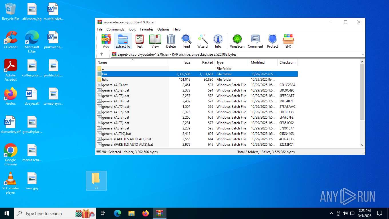Show hidden system tray icons
389x219 pixels.
pos(332,213)
